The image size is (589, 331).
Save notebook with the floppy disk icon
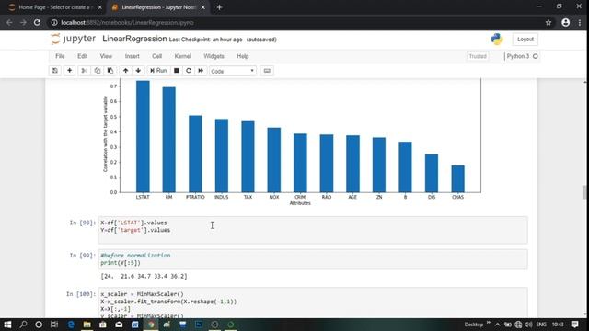click(x=55, y=71)
